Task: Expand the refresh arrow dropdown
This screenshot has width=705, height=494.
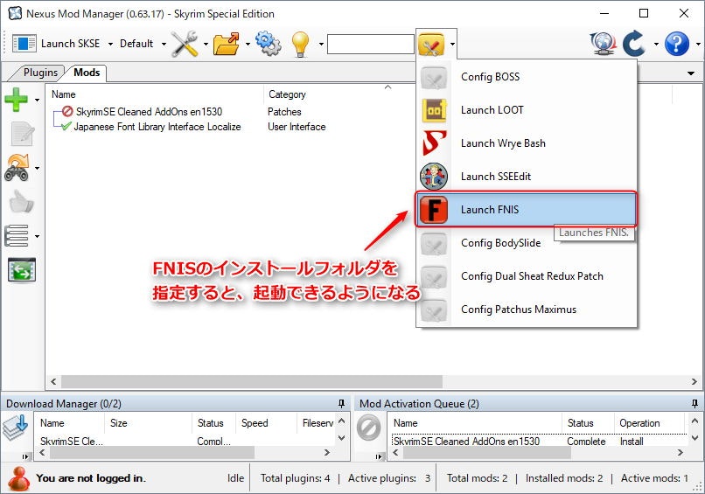Action: 656,44
